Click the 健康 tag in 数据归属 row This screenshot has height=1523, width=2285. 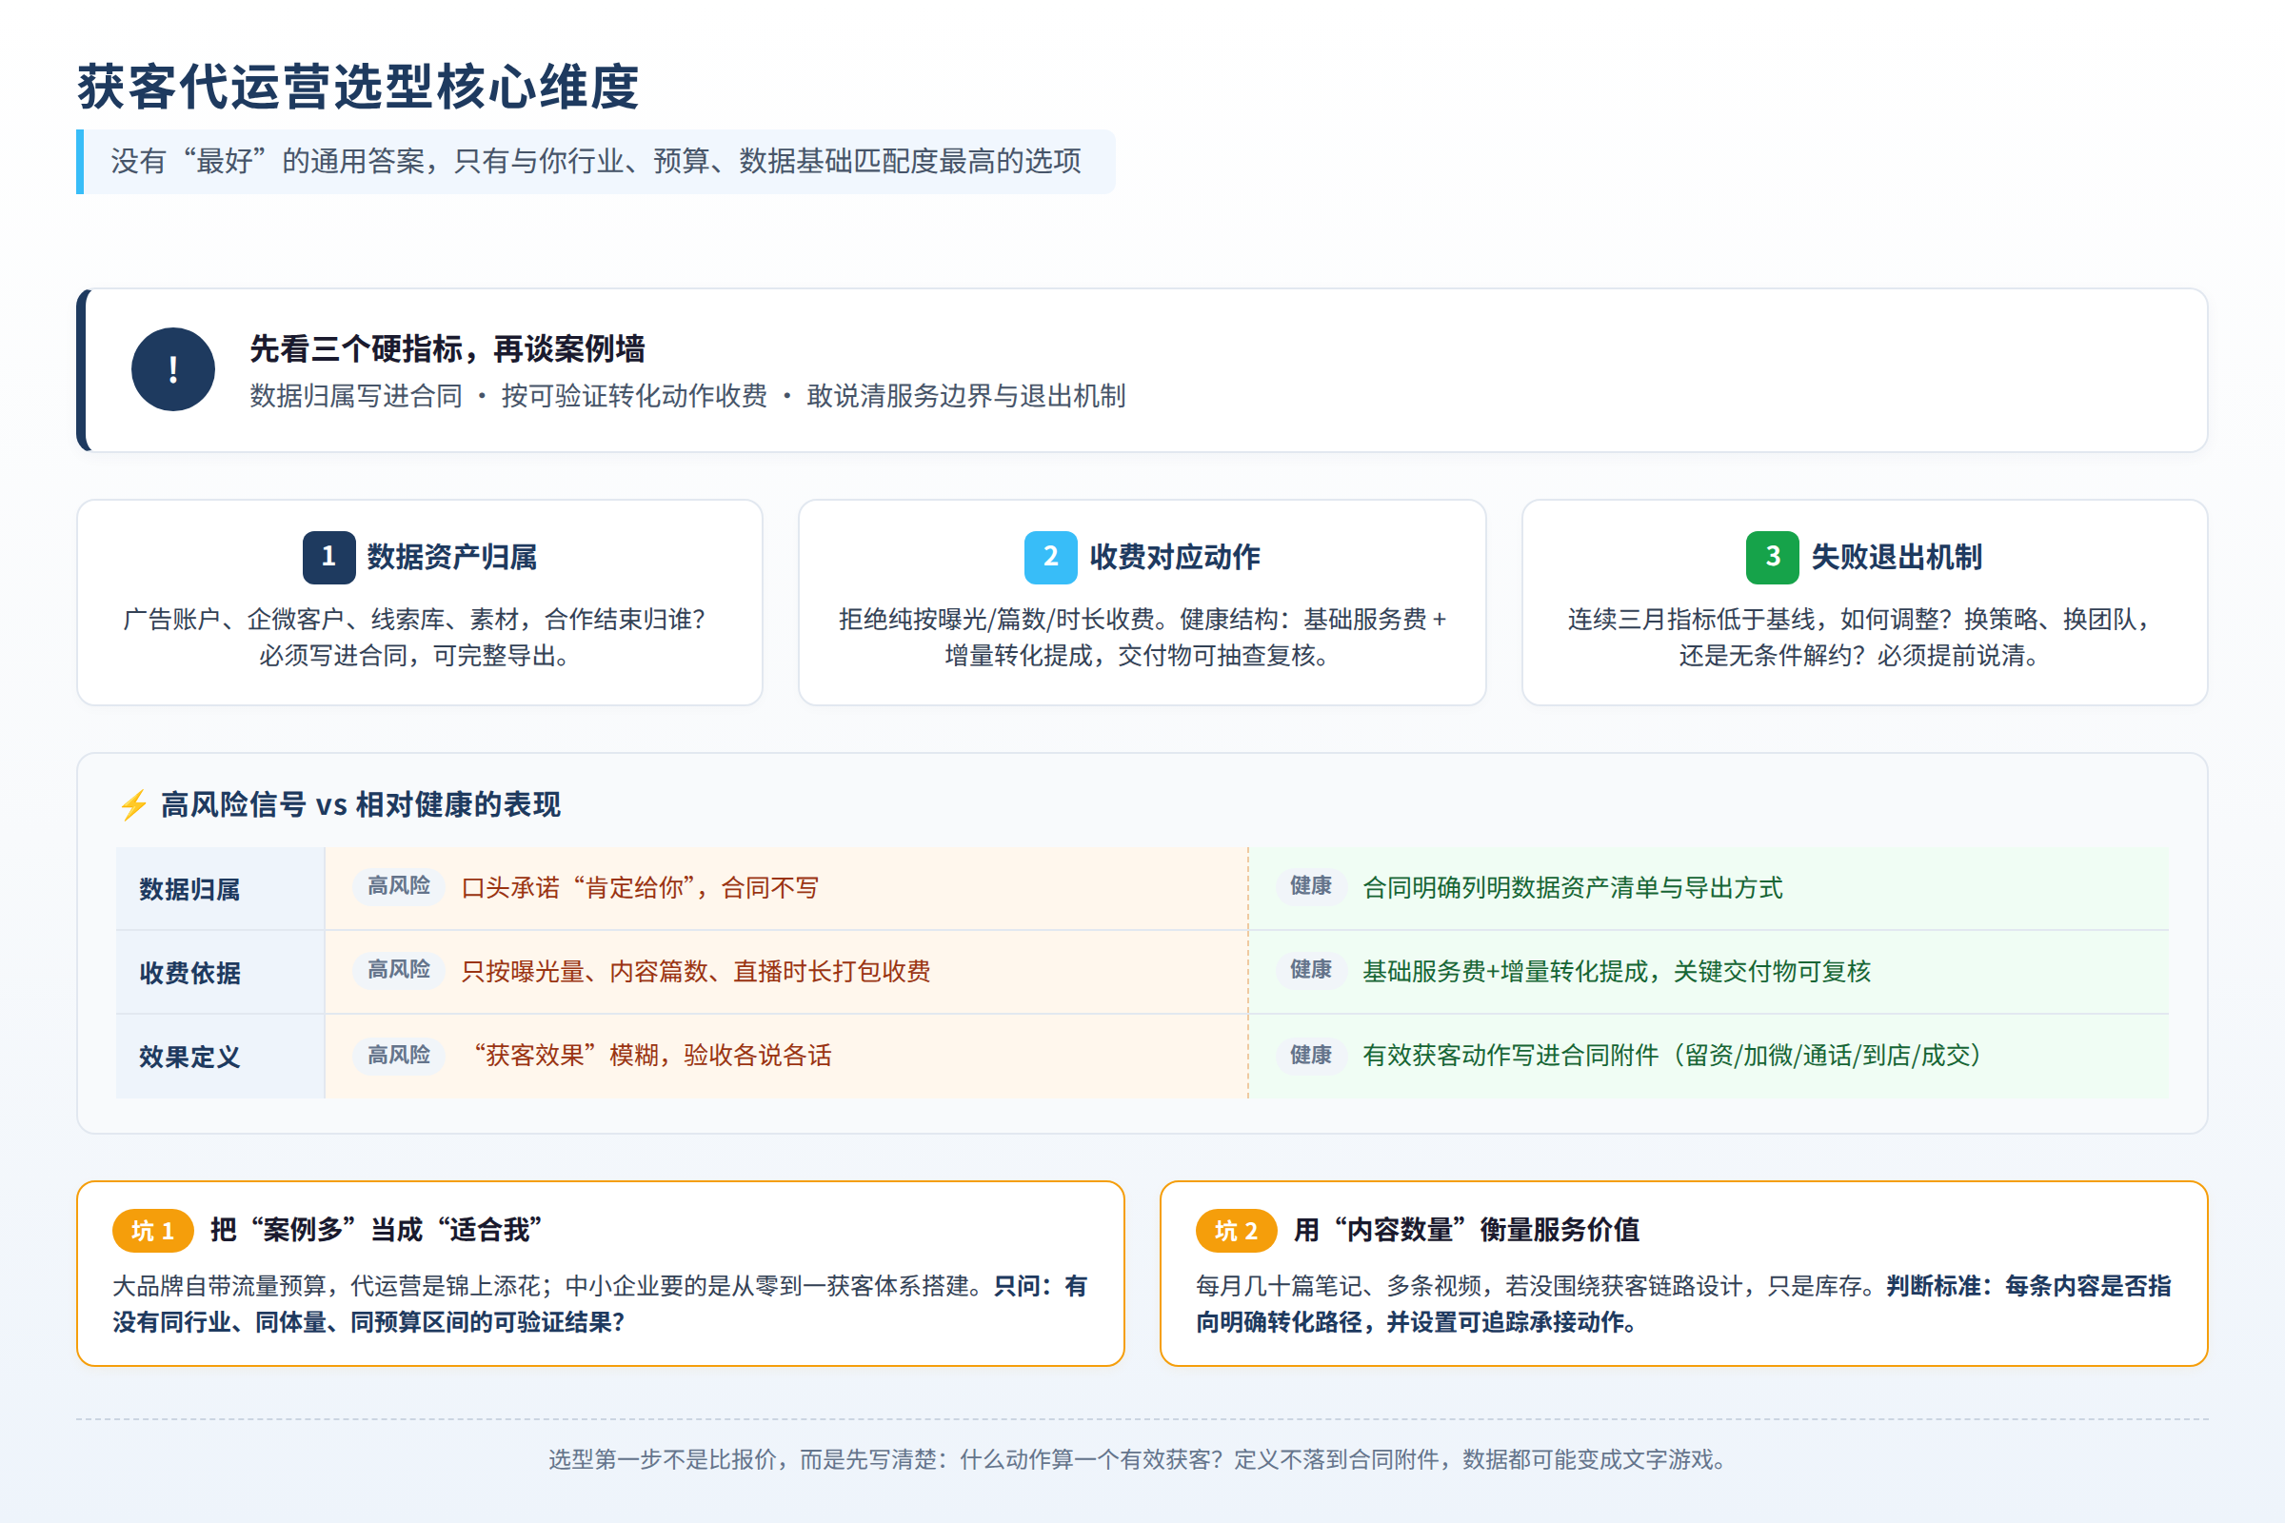click(x=1311, y=886)
